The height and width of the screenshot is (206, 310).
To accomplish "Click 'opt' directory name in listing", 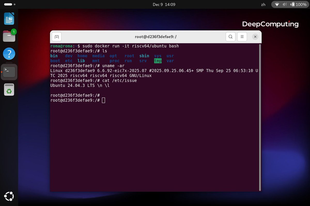I will (x=113, y=56).
